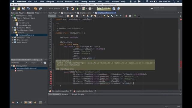192x108 pixels.
Task: Run the project with the green arrow
Action: pos(77,9)
